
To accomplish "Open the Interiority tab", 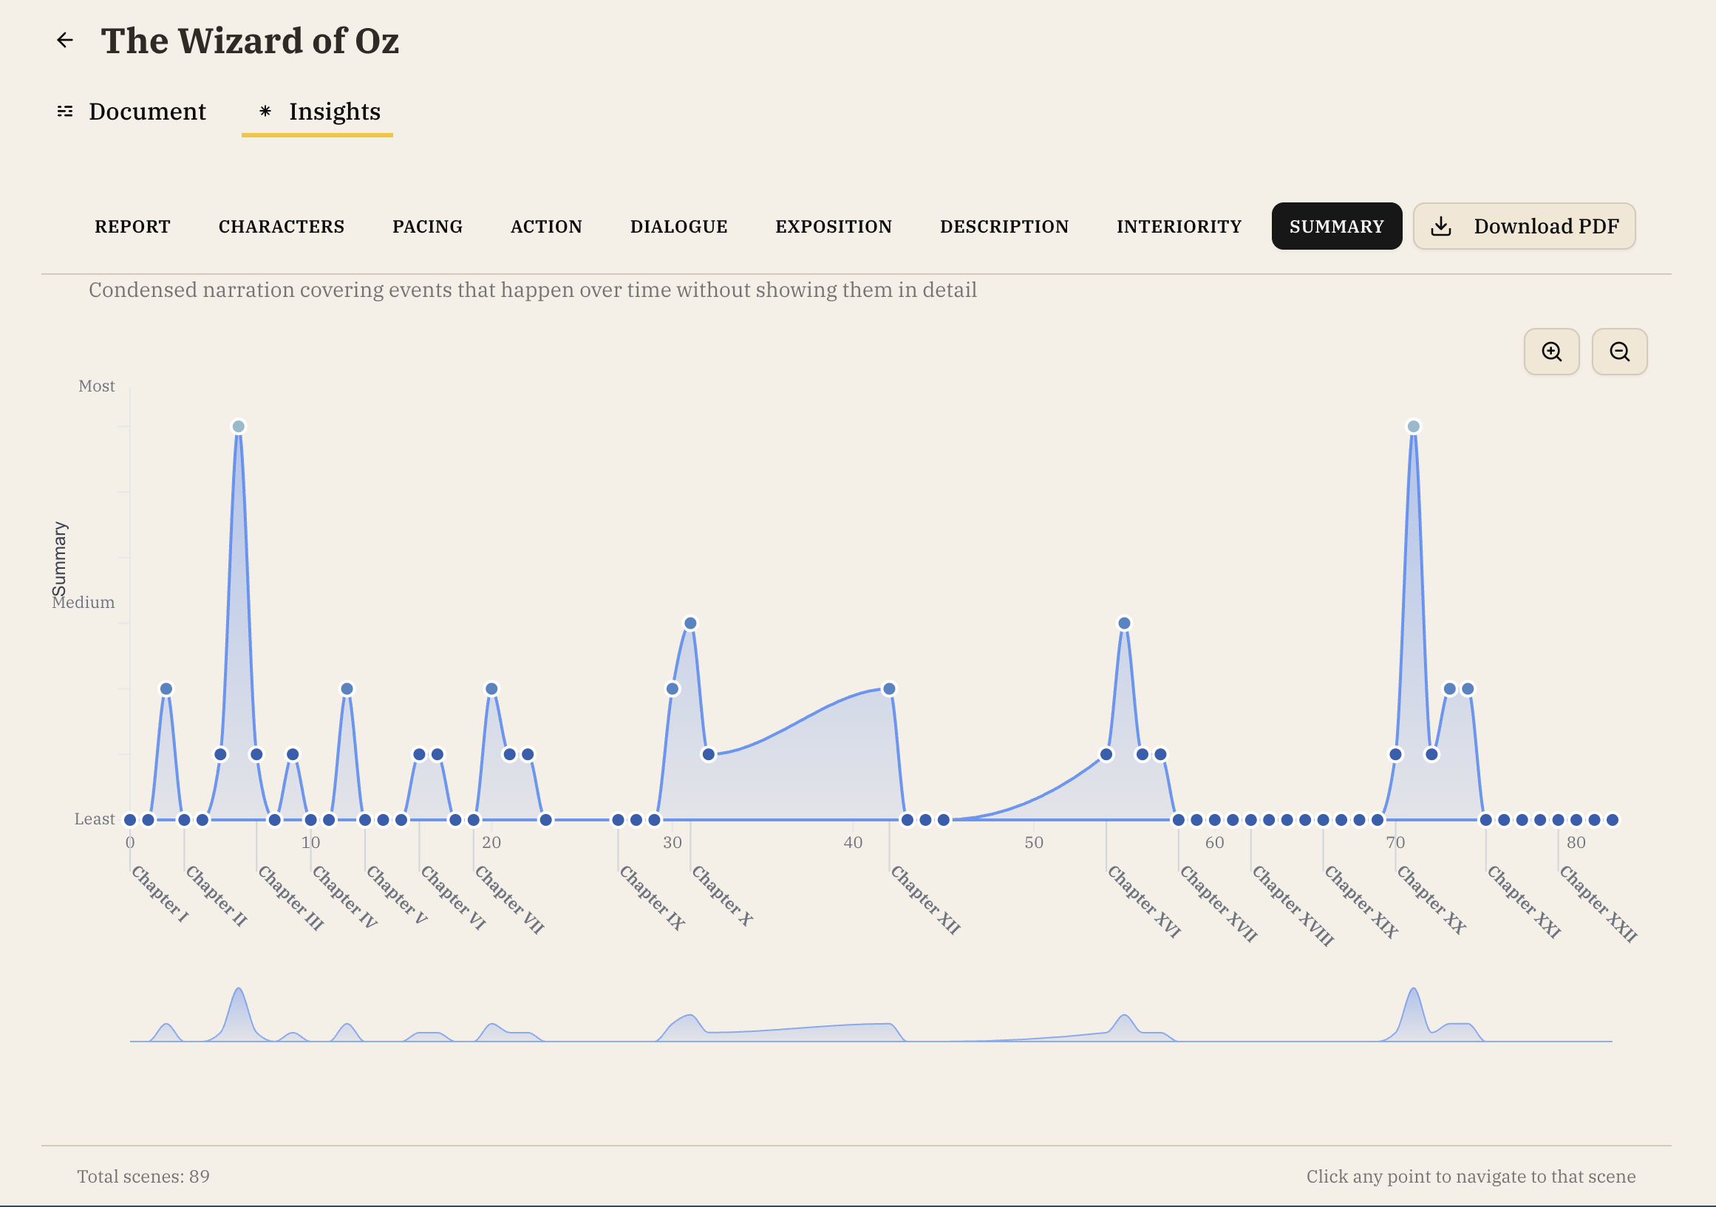I will 1178,226.
